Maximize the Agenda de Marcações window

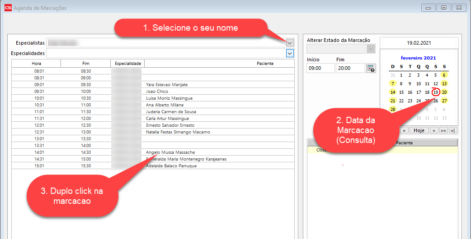pyautogui.click(x=443, y=8)
